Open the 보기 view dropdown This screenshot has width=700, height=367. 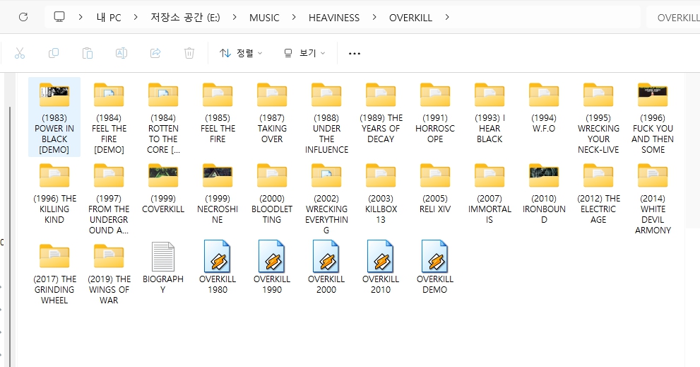point(304,53)
